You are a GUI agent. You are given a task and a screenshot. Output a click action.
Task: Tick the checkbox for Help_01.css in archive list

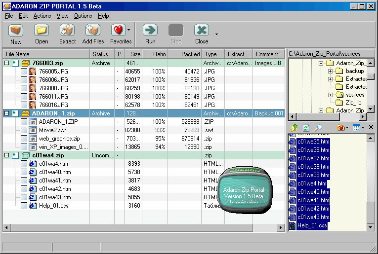24,206
